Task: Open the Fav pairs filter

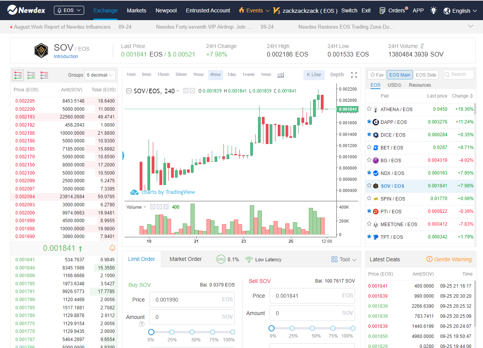Action: point(377,75)
